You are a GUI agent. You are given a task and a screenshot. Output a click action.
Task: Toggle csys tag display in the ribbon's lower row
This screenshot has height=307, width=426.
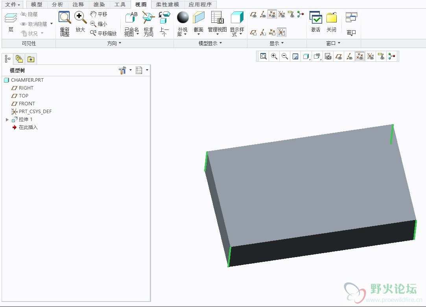click(x=282, y=33)
